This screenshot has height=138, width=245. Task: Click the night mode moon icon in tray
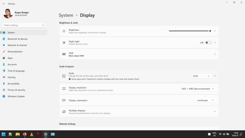[x=241, y=134]
